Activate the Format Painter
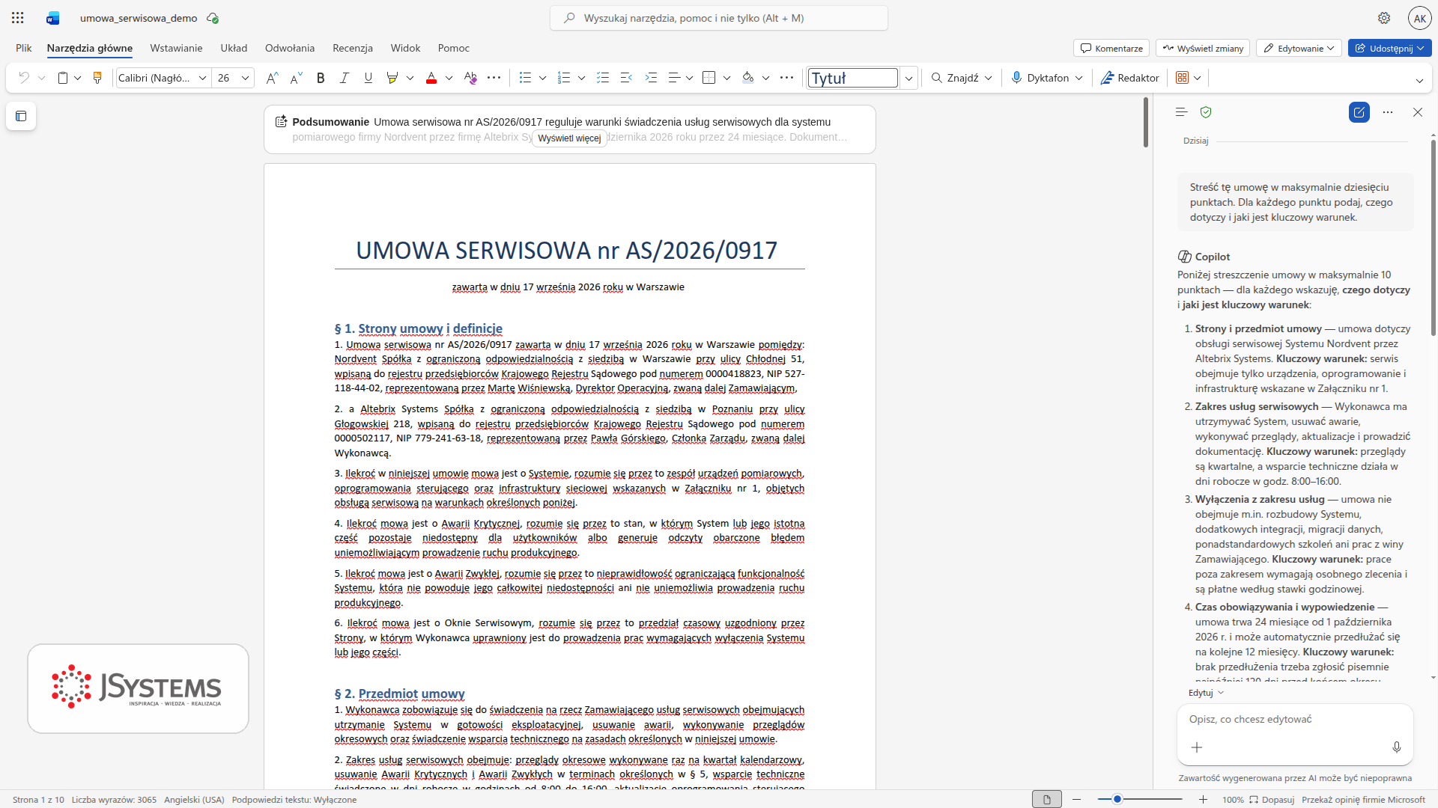 tap(97, 78)
